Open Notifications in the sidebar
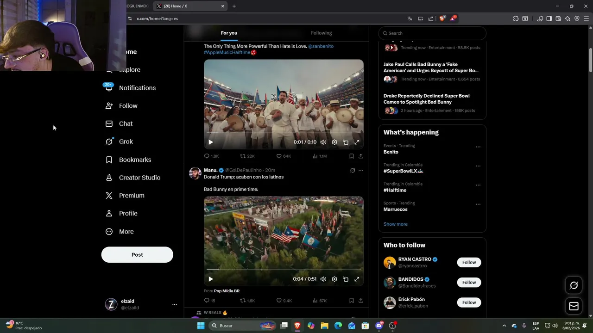Viewport: 593px width, 333px height. (x=131, y=88)
